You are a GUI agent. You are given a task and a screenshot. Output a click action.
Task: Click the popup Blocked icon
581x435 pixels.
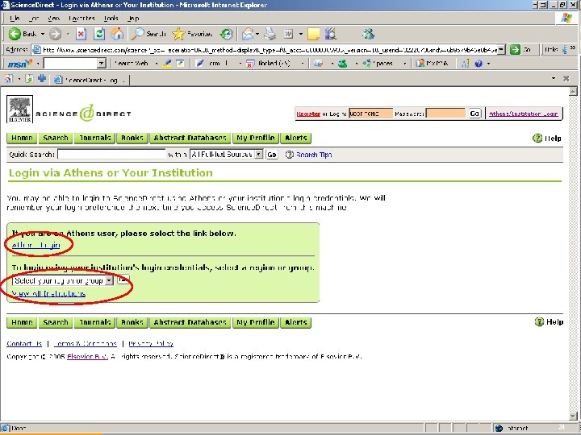click(x=250, y=64)
